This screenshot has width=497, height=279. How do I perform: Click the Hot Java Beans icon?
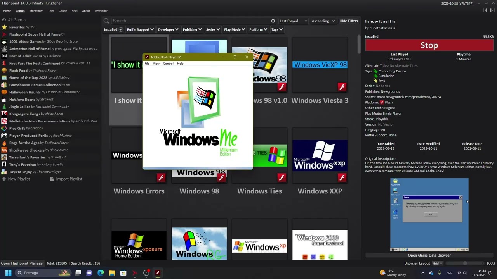point(4,100)
